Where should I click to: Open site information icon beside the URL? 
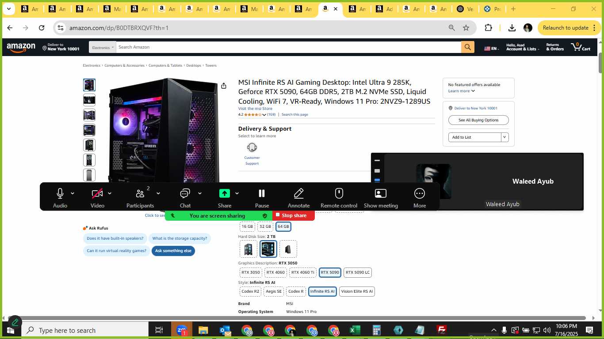[x=61, y=28]
